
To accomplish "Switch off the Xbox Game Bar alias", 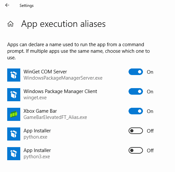I will click(x=136, y=111).
